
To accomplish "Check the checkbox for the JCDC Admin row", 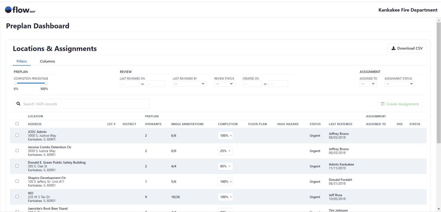I will [17, 135].
